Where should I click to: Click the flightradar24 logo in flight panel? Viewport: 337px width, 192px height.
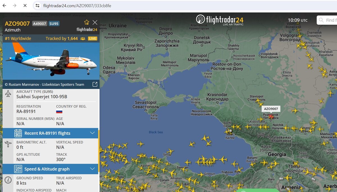coord(87,29)
